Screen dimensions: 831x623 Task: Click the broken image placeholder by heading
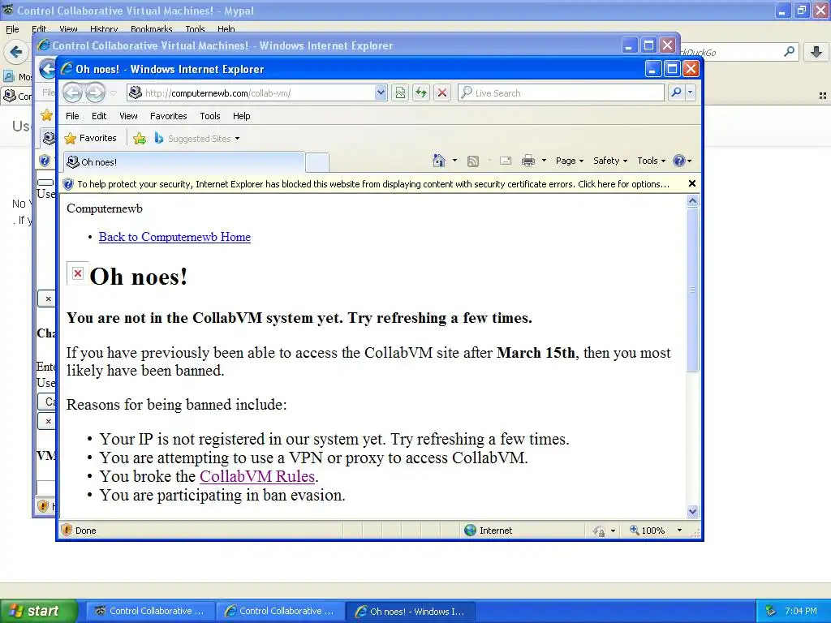[x=77, y=273]
